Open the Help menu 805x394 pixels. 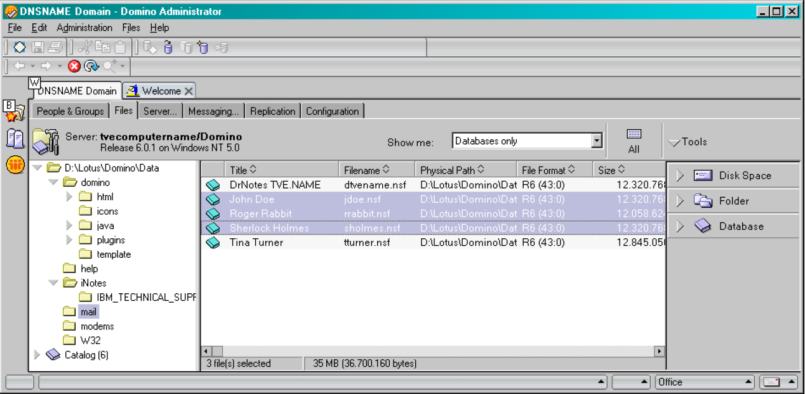(x=159, y=28)
